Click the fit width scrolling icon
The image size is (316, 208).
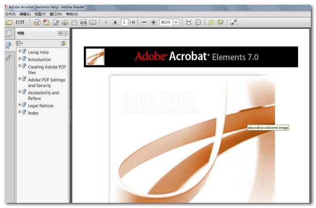(x=189, y=23)
